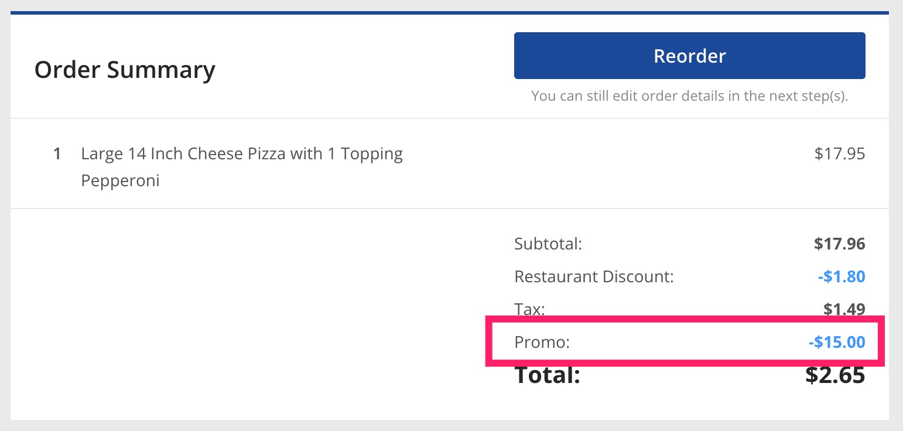Click the $17.95 item price
903x431 pixels.
point(839,155)
